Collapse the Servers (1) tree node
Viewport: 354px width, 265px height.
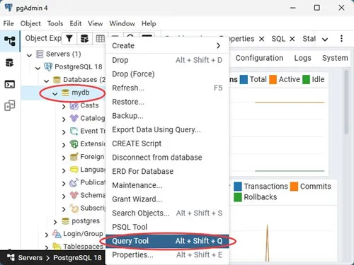tap(29, 55)
